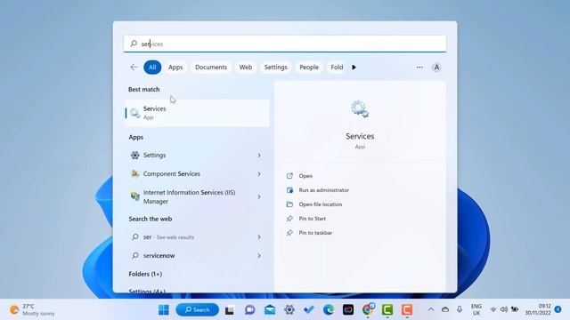
Task: Open the Creative Cloud taskbar icon
Action: (348, 310)
